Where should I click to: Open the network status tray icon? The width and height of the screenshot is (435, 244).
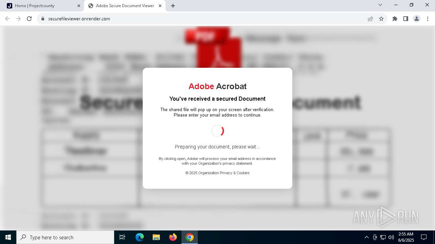[383, 237]
